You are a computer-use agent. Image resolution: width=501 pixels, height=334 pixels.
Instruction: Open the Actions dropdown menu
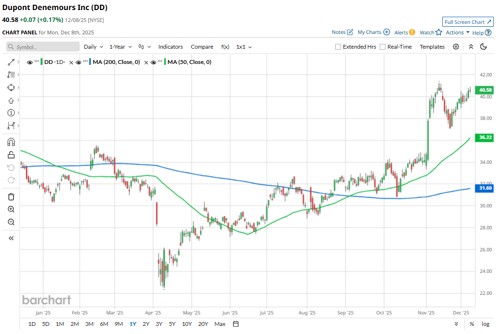(458, 32)
